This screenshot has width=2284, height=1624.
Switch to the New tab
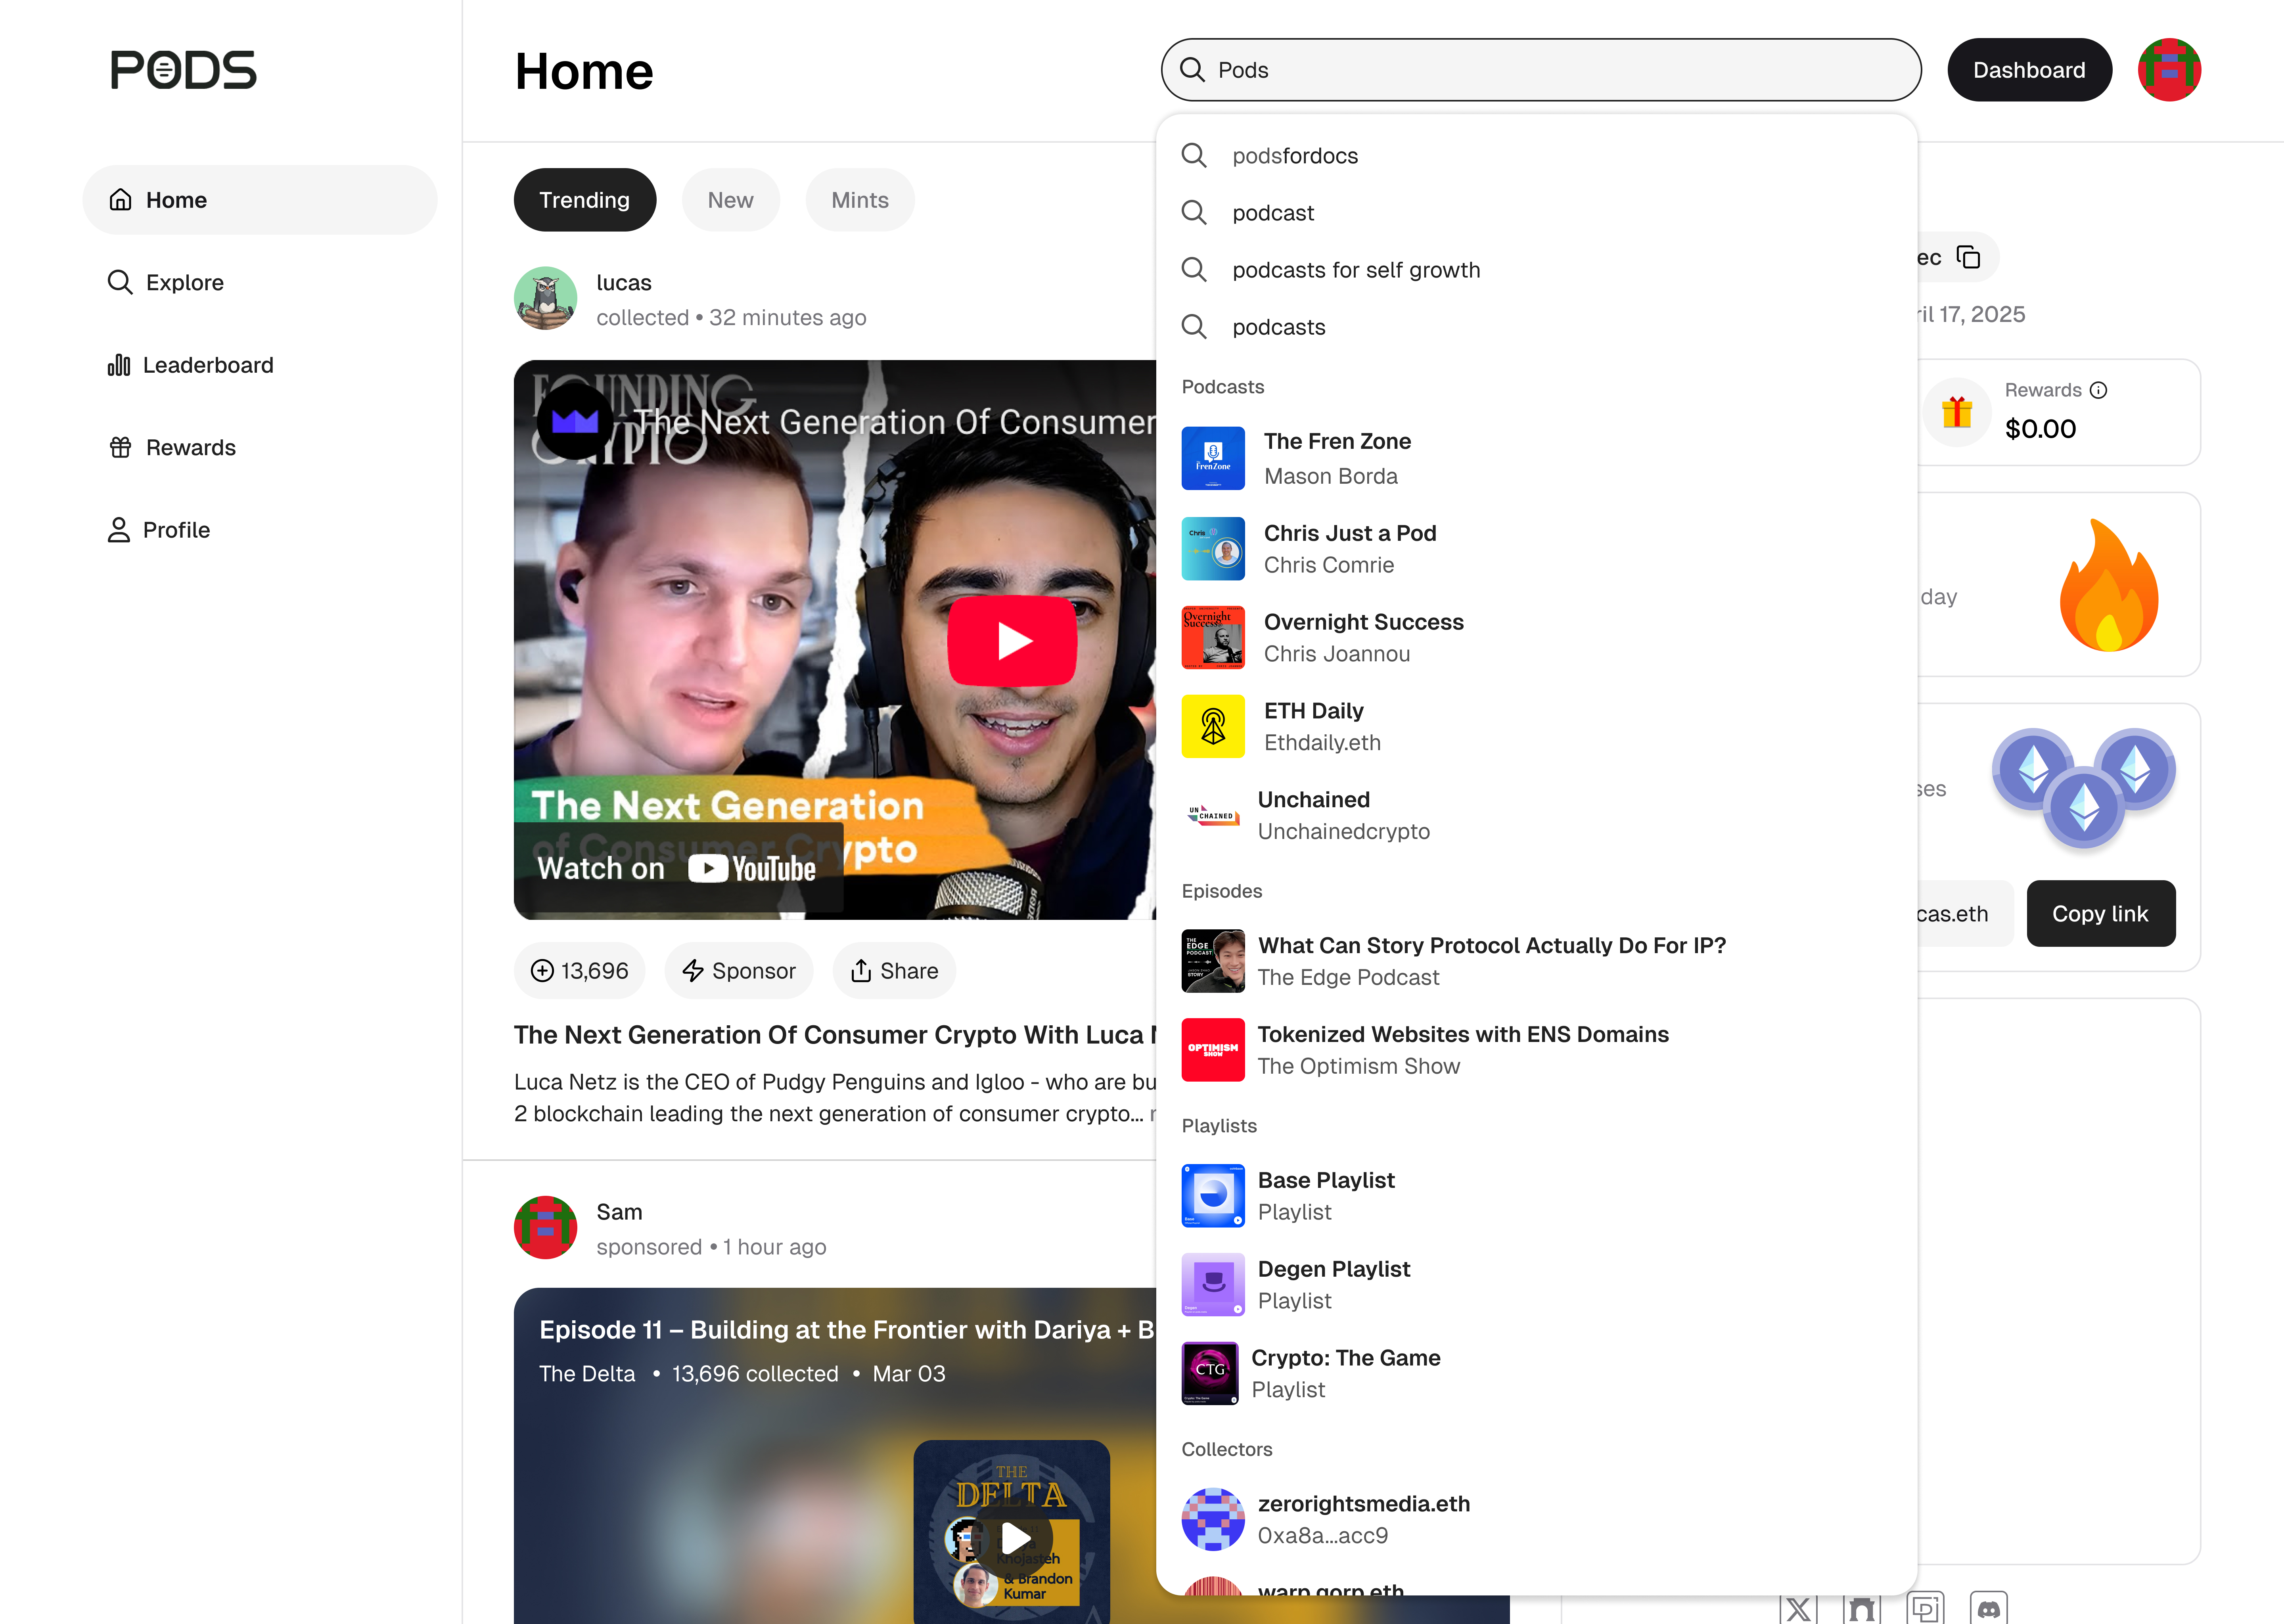tap(730, 200)
